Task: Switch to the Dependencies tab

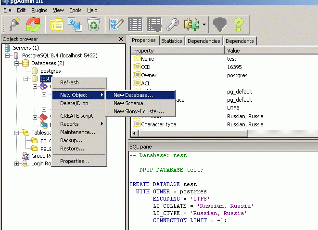Action: (204, 41)
